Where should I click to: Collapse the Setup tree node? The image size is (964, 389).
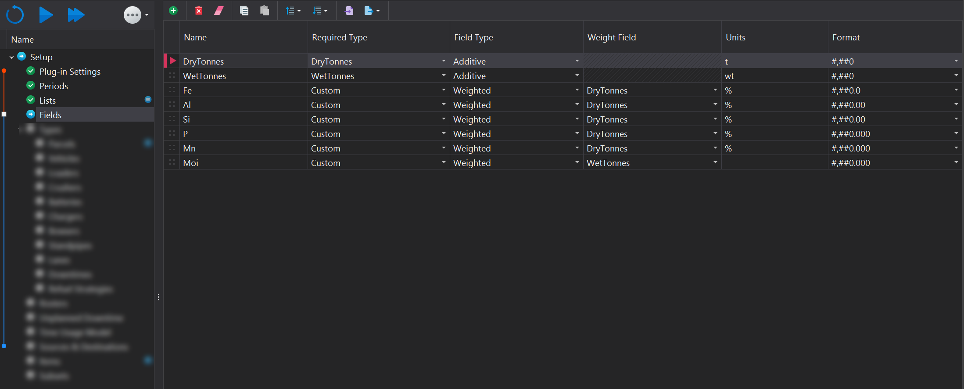(11, 58)
